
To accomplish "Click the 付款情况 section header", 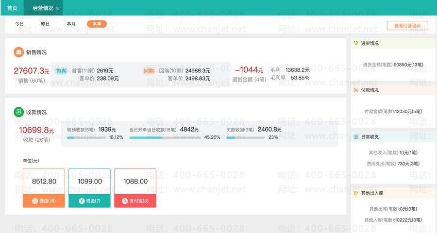I will [x=393, y=90].
